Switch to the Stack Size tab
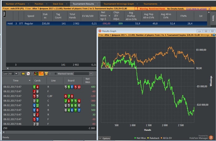Screen dimensions: 216x141 [58, 4]
